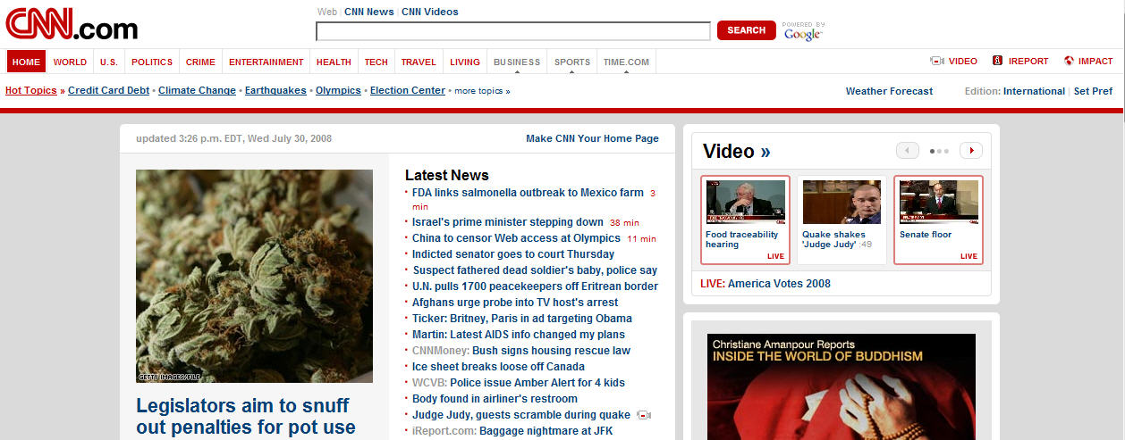
Task: Select the CNN Videos search scope
Action: click(x=429, y=12)
